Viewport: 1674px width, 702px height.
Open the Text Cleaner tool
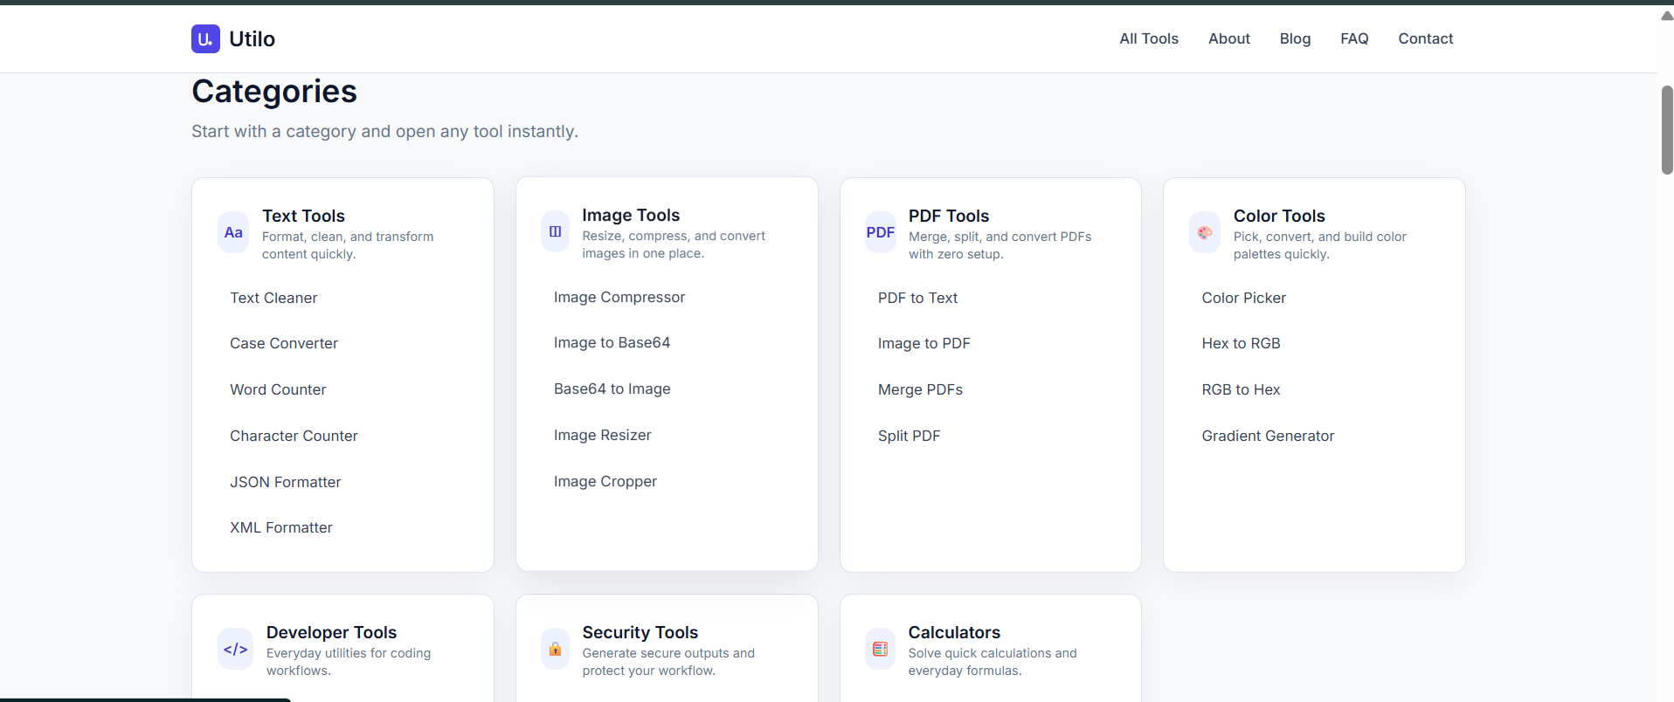[x=273, y=298]
